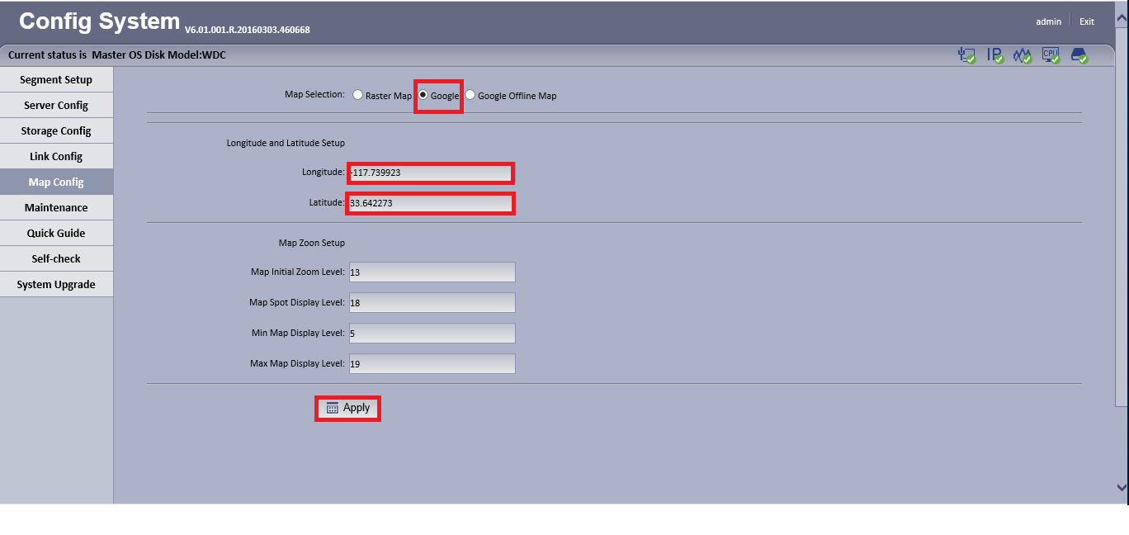Image resolution: width=1129 pixels, height=535 pixels.
Task: Select the Google Offline Map option
Action: click(470, 95)
